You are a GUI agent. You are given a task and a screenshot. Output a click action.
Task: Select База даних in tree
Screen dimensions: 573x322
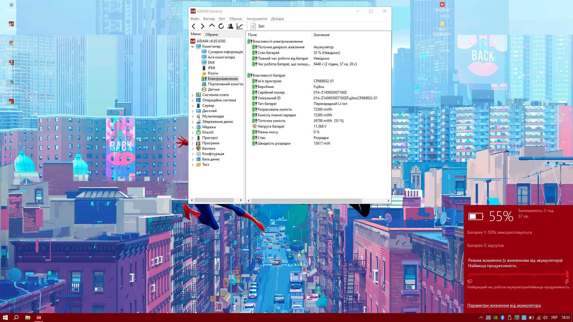click(x=208, y=159)
